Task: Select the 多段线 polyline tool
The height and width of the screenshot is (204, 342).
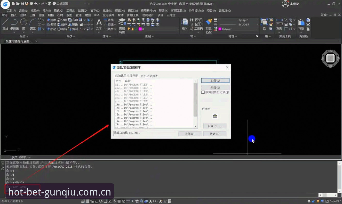Action: point(14,25)
